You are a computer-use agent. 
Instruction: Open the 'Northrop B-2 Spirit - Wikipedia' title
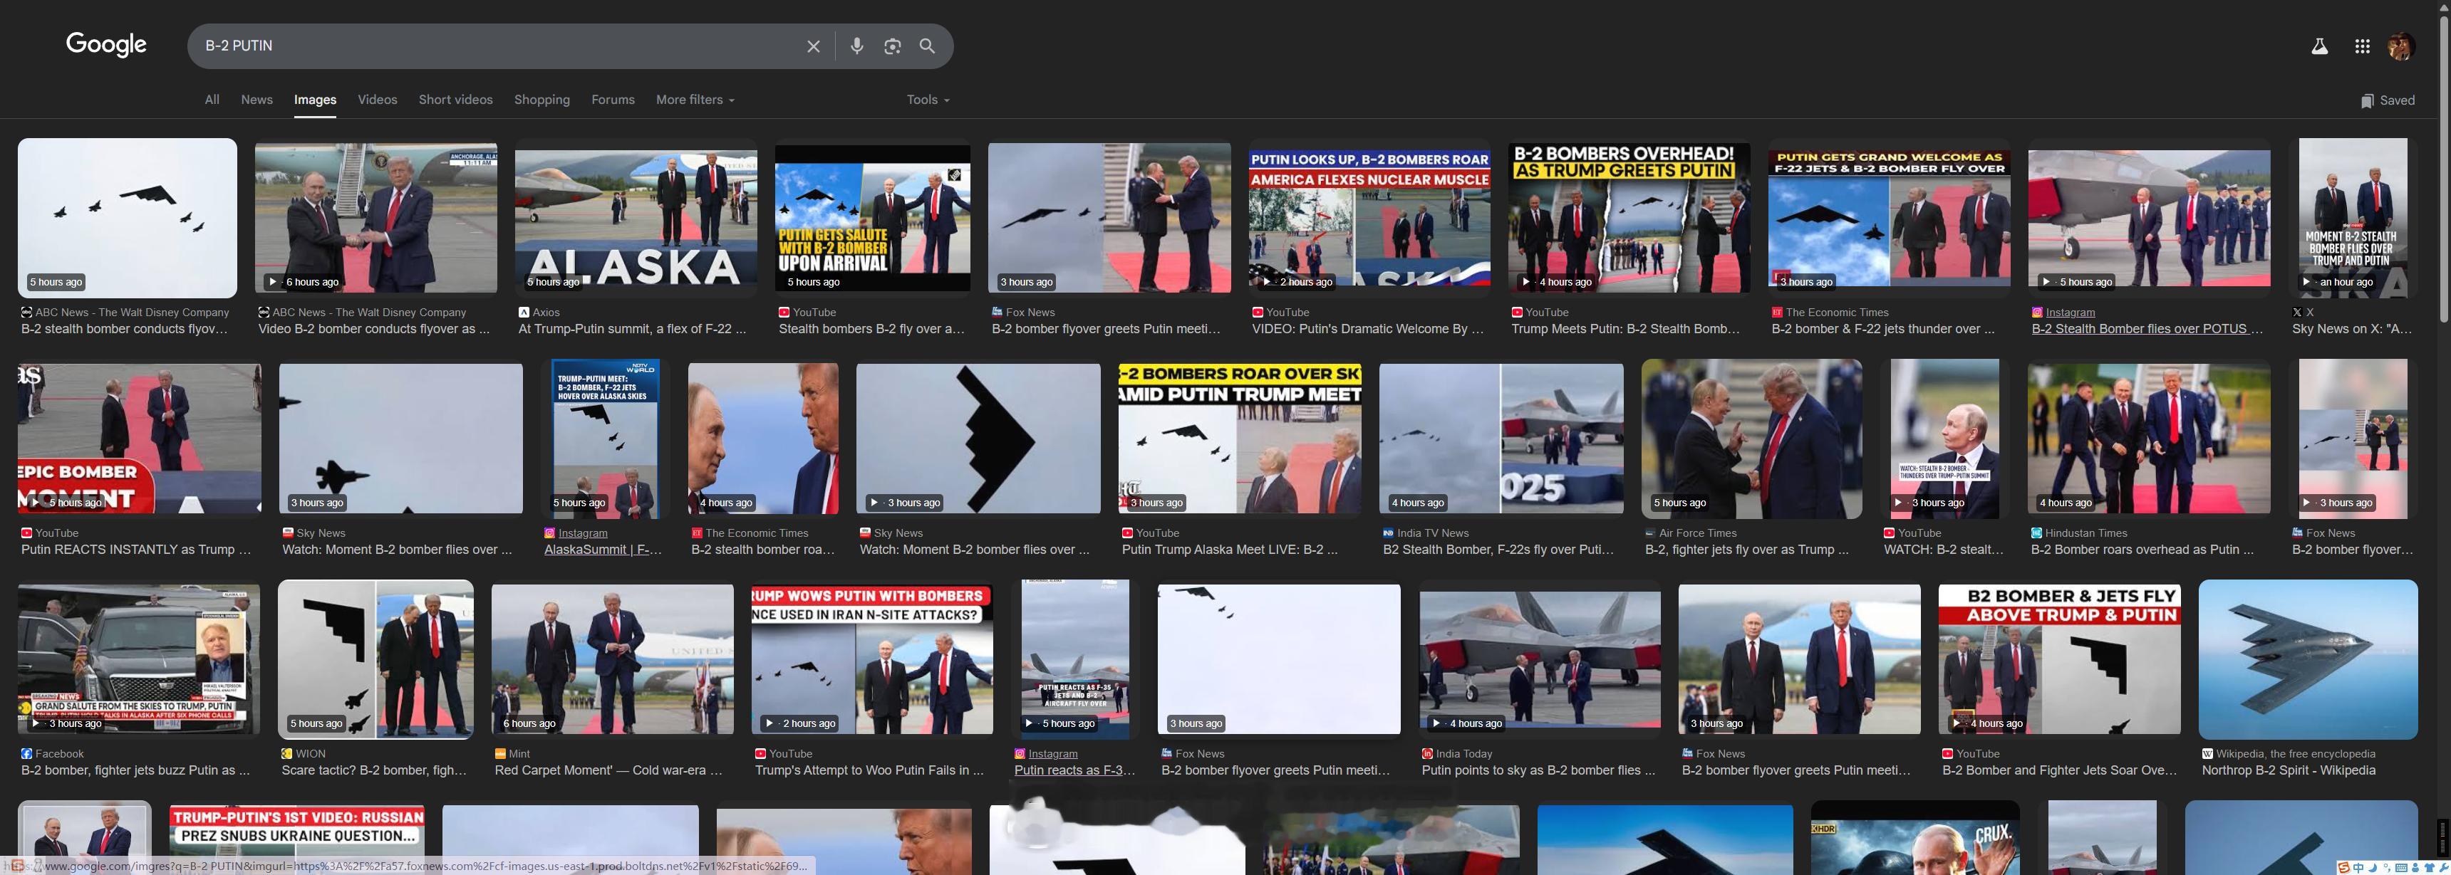[x=2289, y=770]
